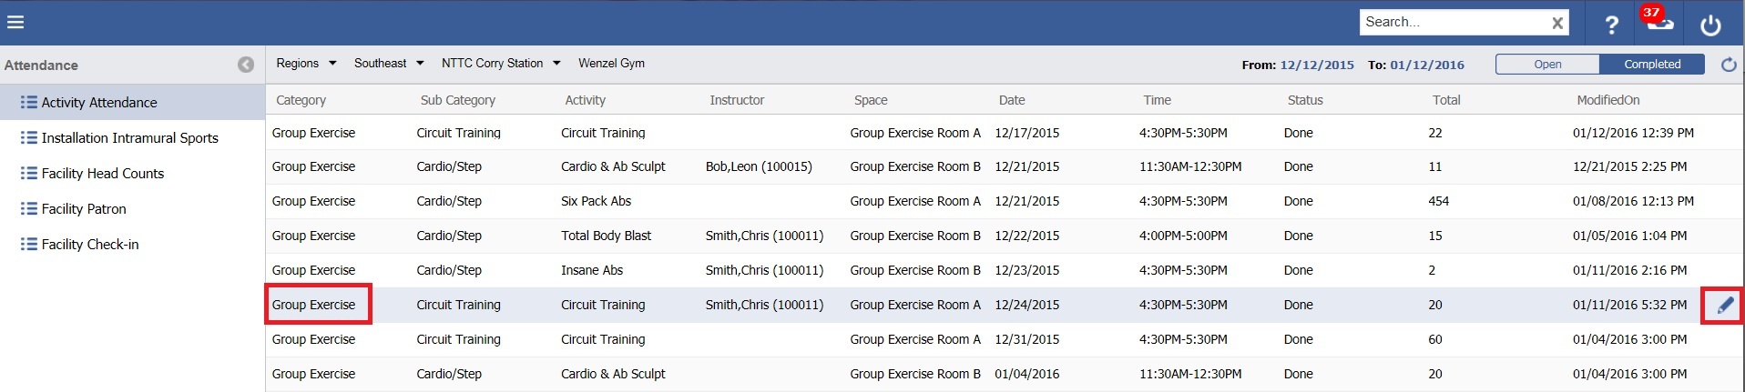Expand the NTTC Corry Station dropdown

pyautogui.click(x=556, y=64)
